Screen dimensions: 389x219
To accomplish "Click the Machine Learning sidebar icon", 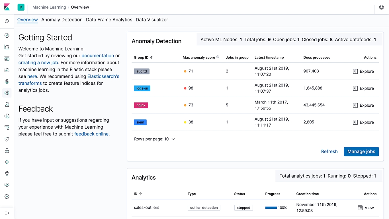I will point(7,93).
